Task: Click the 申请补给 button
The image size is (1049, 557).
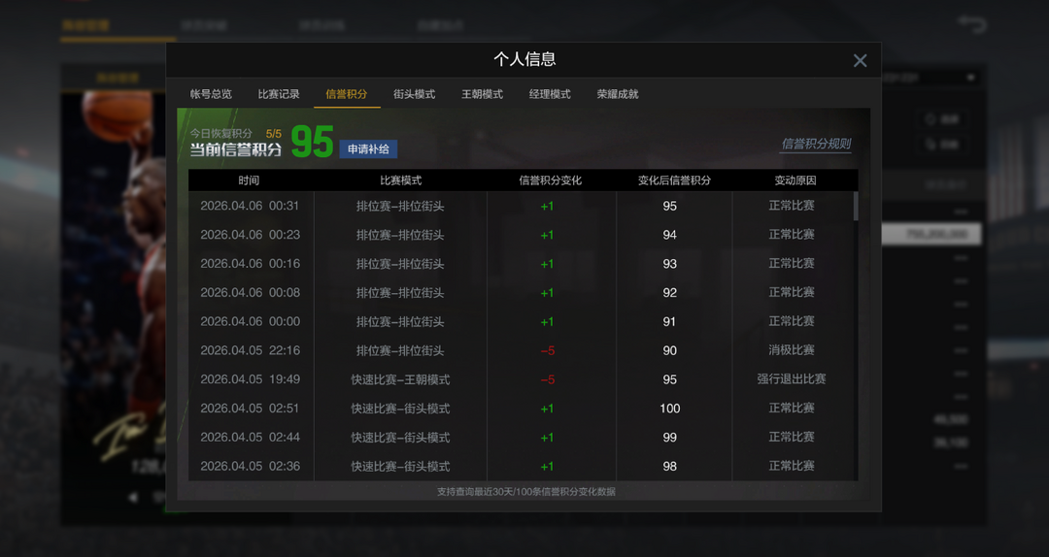Action: tap(368, 149)
